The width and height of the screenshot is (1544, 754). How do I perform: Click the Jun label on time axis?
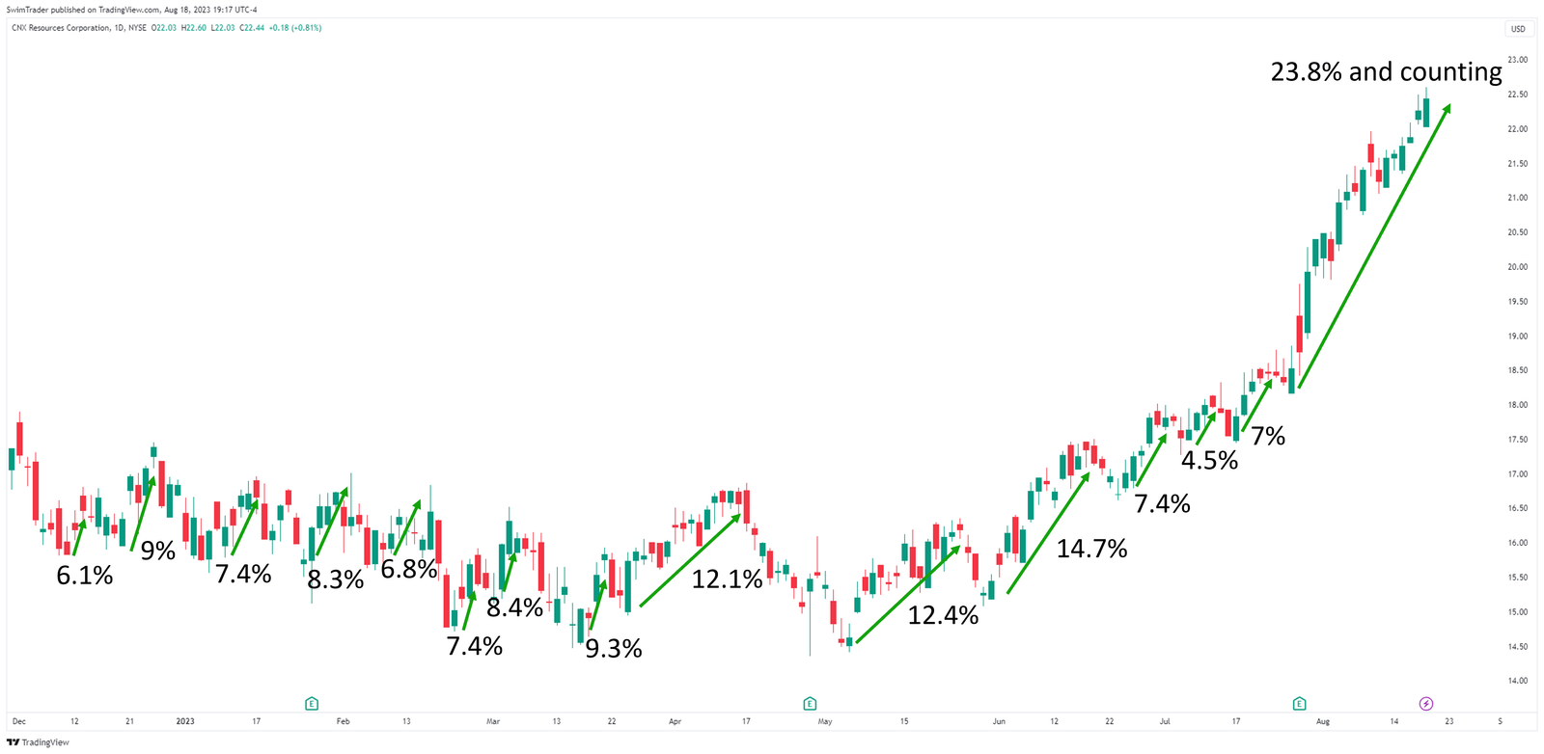pos(999,721)
